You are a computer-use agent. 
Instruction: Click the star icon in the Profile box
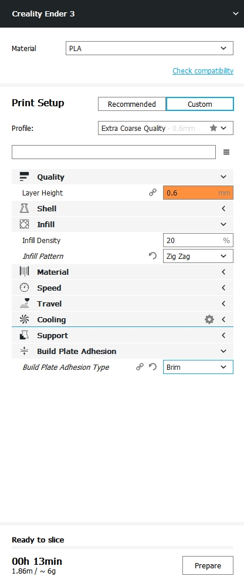[x=213, y=128]
